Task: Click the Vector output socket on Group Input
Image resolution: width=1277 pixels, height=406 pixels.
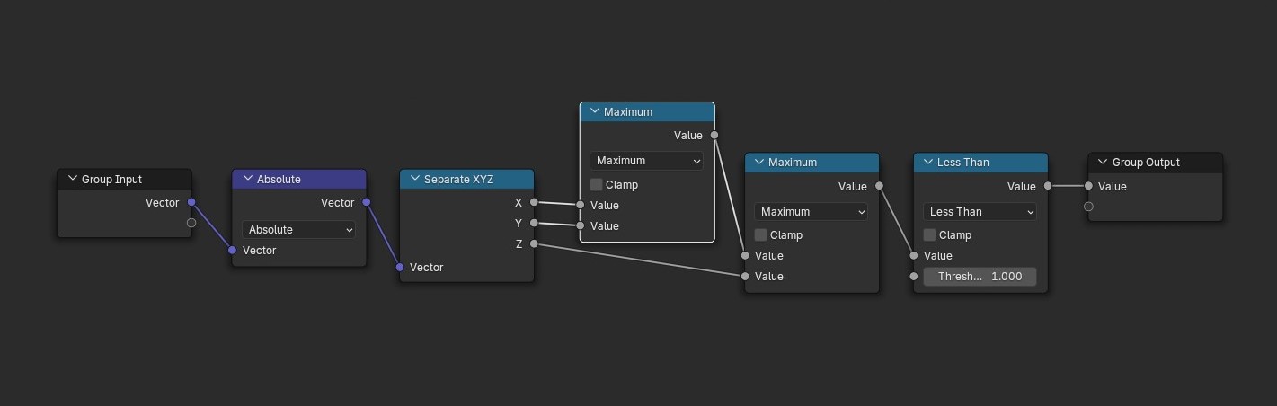Action: click(x=191, y=202)
